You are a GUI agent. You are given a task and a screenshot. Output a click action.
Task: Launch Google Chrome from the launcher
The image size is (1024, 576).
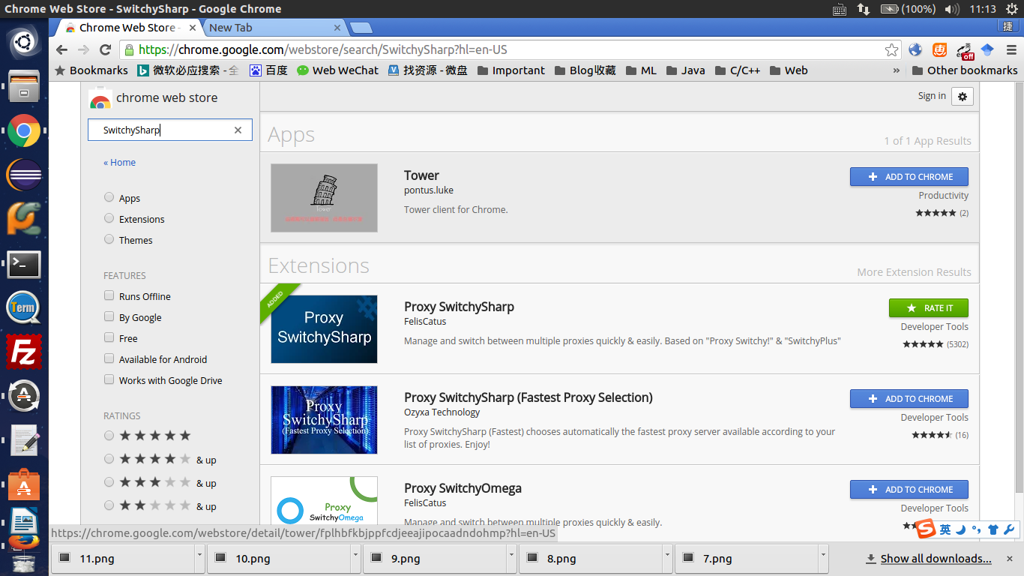coord(24,131)
